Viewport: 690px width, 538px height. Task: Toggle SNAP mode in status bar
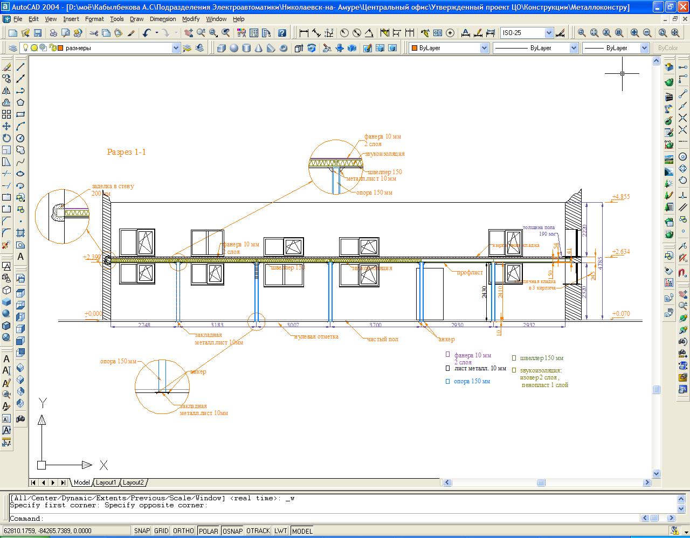142,531
